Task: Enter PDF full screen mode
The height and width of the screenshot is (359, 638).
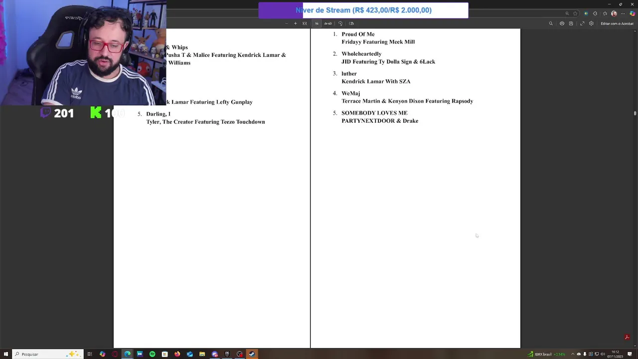Action: coord(582,23)
